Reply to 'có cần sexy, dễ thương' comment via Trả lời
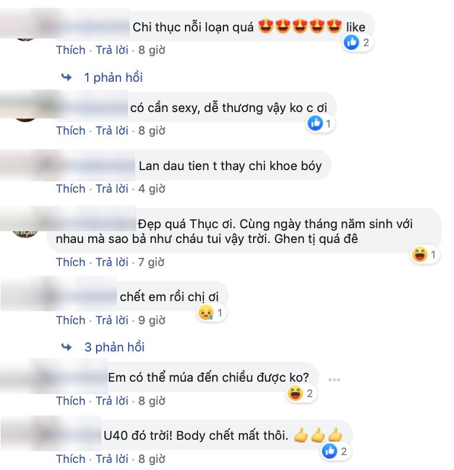The height and width of the screenshot is (470, 454). (112, 130)
